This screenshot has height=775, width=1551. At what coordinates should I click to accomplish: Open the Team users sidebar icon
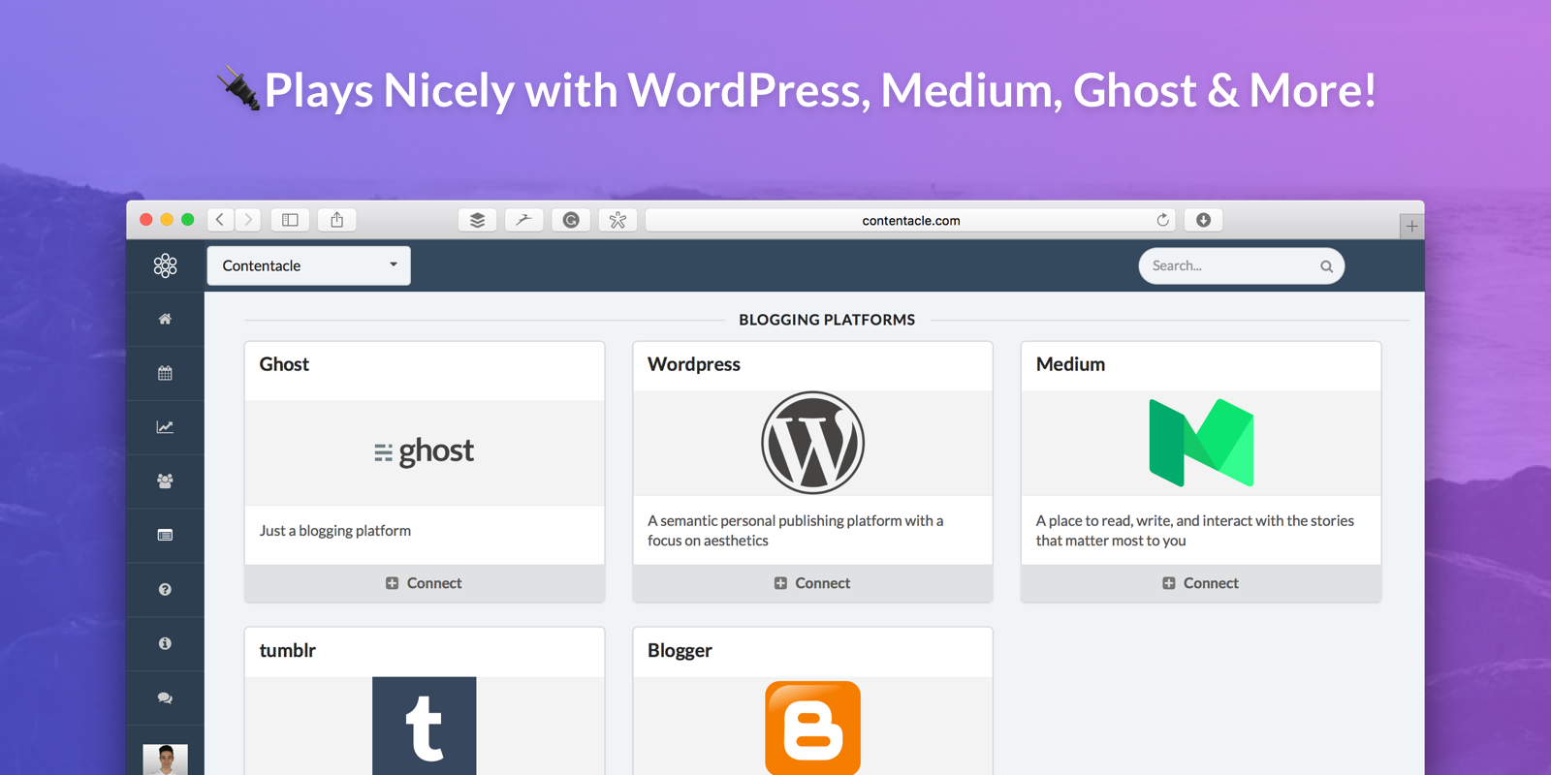[x=165, y=481]
